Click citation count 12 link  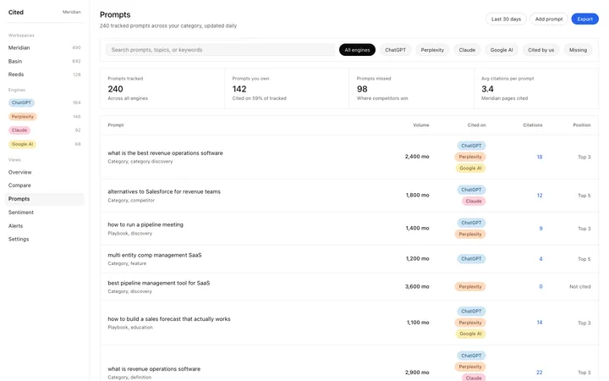(x=539, y=196)
